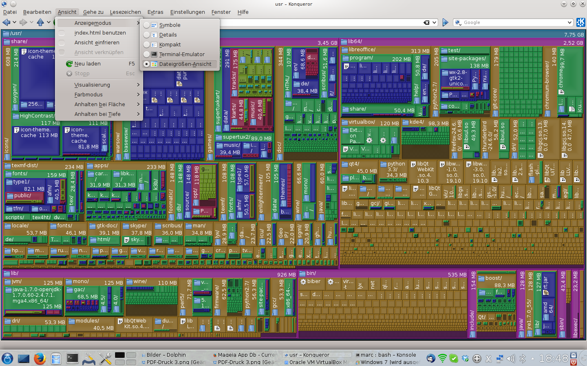
Task: Click the Thunderbird tray icon
Action: click(431, 359)
